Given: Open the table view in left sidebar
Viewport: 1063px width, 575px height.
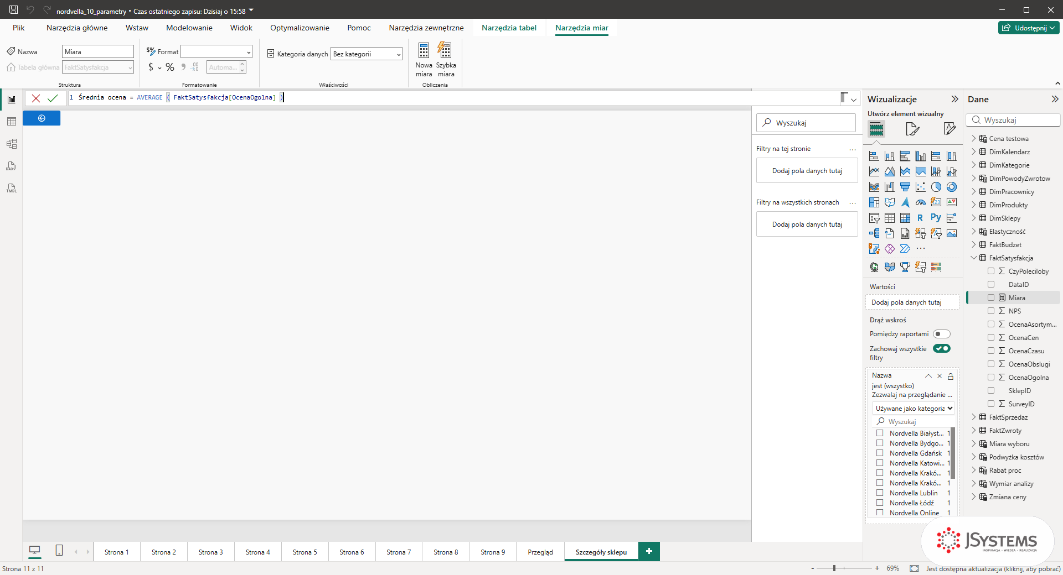Looking at the screenshot, I should click(x=11, y=122).
